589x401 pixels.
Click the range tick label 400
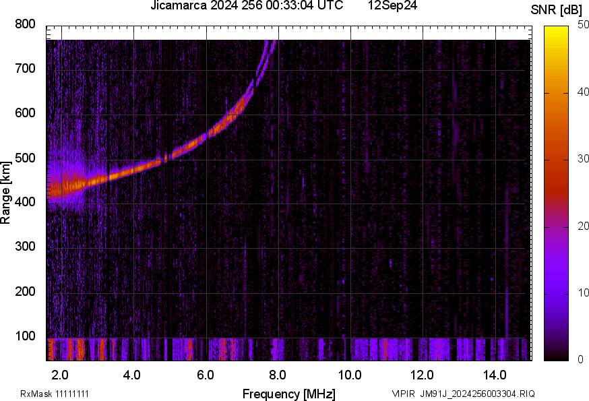click(25, 202)
